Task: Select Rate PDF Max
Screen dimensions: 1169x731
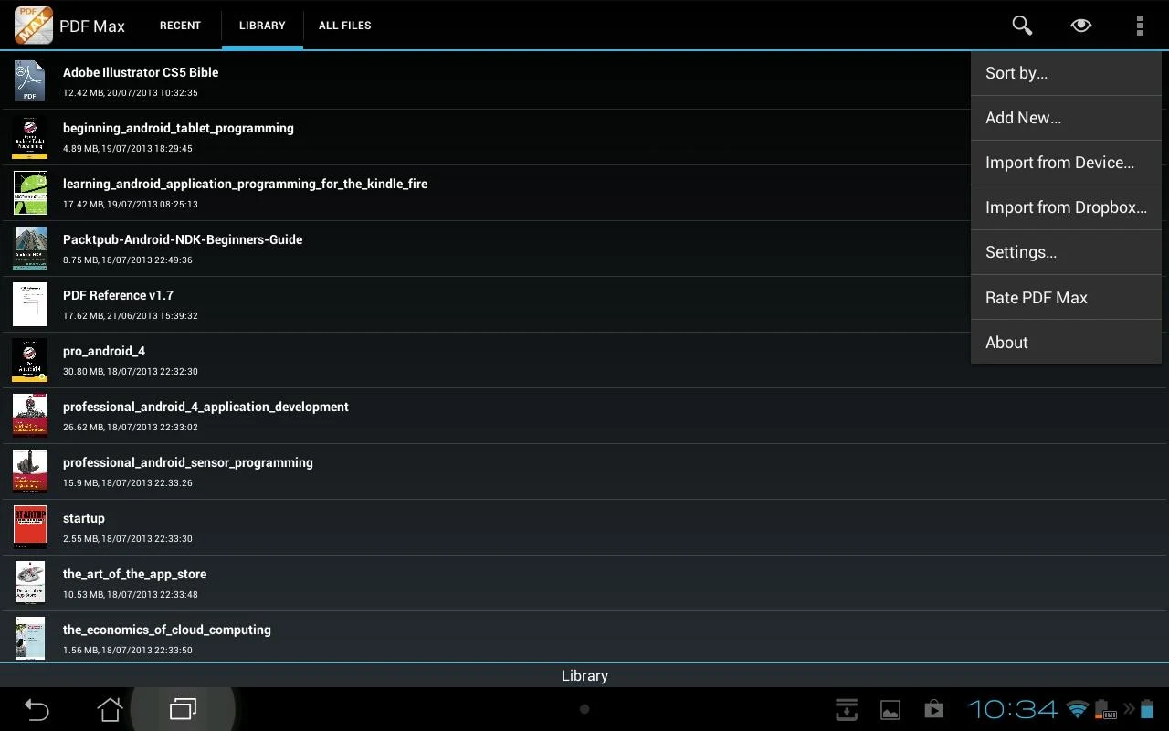Action: click(1037, 297)
